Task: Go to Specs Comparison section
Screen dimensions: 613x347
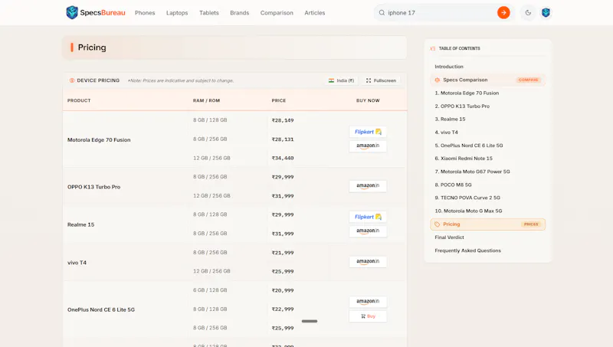Action: 488,80
